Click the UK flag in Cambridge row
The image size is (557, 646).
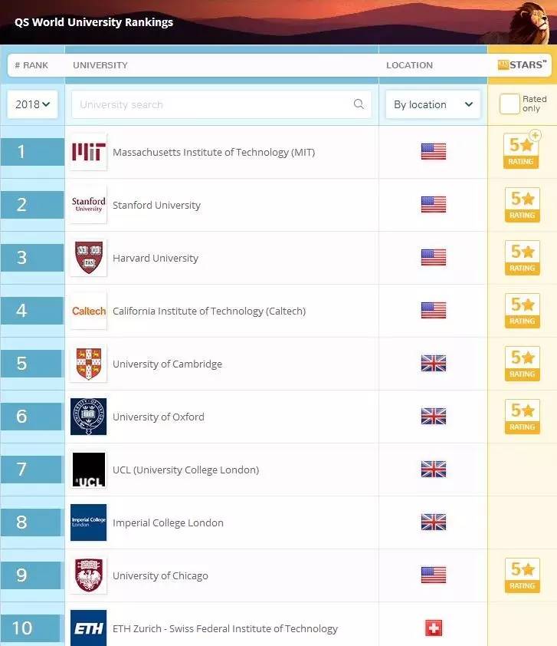434,364
